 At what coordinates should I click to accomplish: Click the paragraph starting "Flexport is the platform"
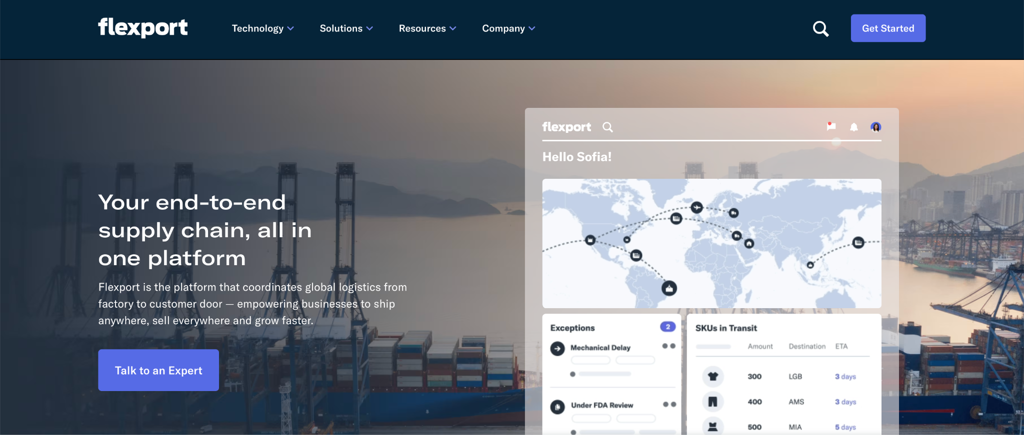pyautogui.click(x=252, y=304)
